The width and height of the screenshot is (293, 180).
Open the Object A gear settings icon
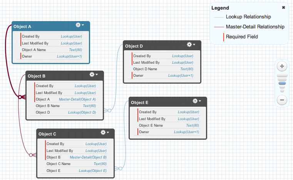click(x=79, y=25)
